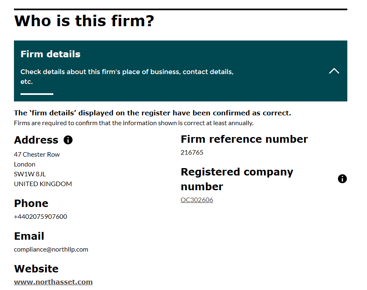Click firm reference number 216765

coord(192,152)
